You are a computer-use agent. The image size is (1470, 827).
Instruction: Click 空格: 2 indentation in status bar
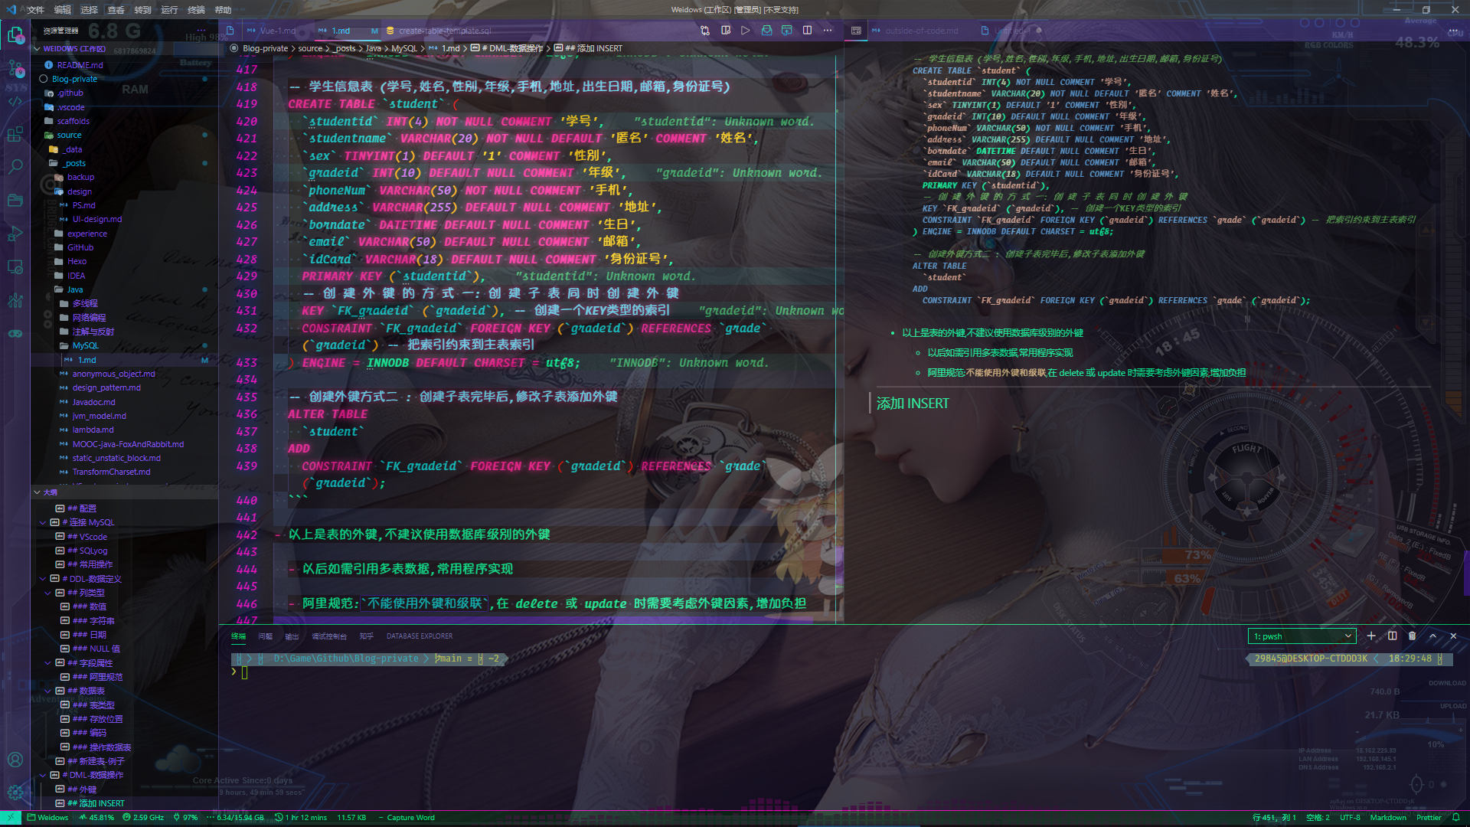click(x=1318, y=818)
